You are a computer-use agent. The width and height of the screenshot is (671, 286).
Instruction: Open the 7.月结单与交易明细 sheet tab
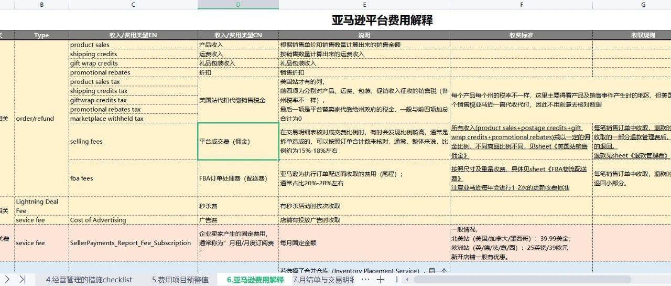click(x=323, y=280)
